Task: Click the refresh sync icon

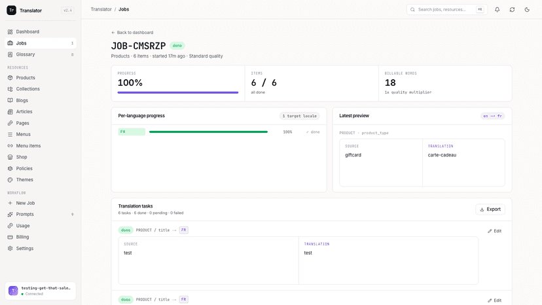Action: [512, 10]
